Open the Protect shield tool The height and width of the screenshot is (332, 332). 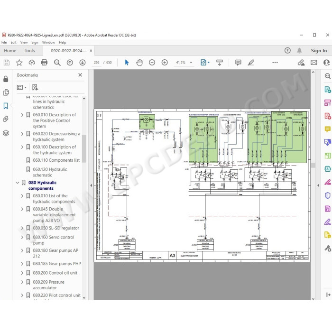pyautogui.click(x=328, y=195)
